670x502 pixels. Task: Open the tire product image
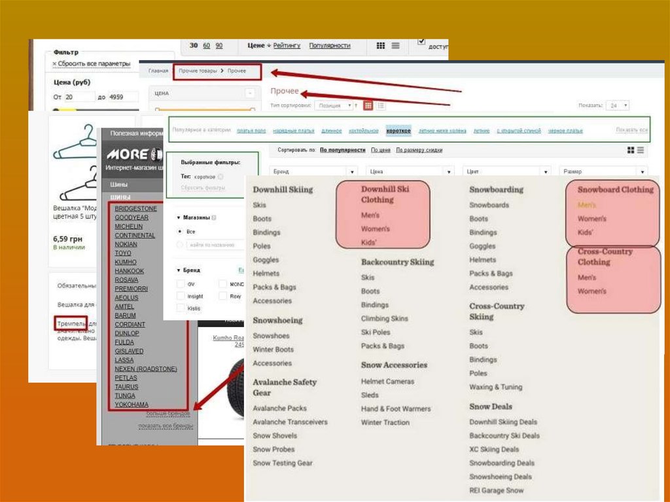pyautogui.click(x=234, y=389)
